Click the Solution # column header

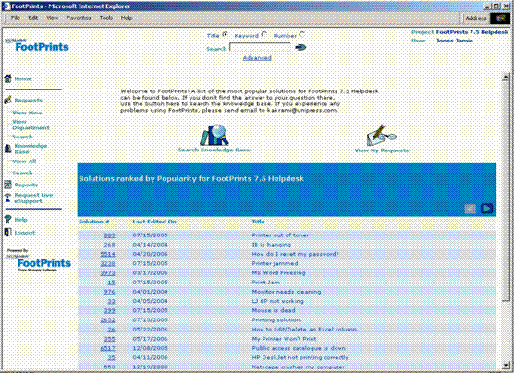coord(94,222)
